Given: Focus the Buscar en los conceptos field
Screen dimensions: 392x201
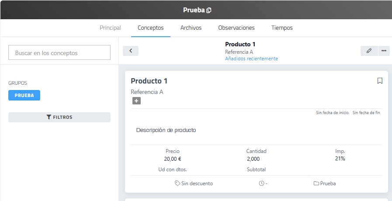Looking at the screenshot, I should (59, 52).
